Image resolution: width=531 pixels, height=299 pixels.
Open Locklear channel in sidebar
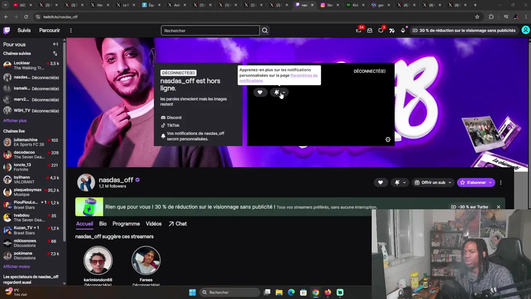pyautogui.click(x=32, y=65)
